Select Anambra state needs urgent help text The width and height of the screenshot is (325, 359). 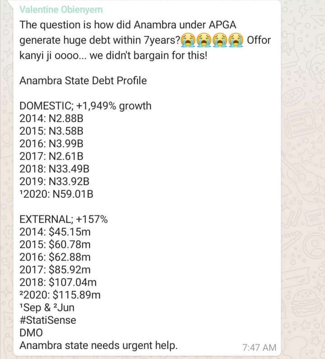(x=99, y=346)
